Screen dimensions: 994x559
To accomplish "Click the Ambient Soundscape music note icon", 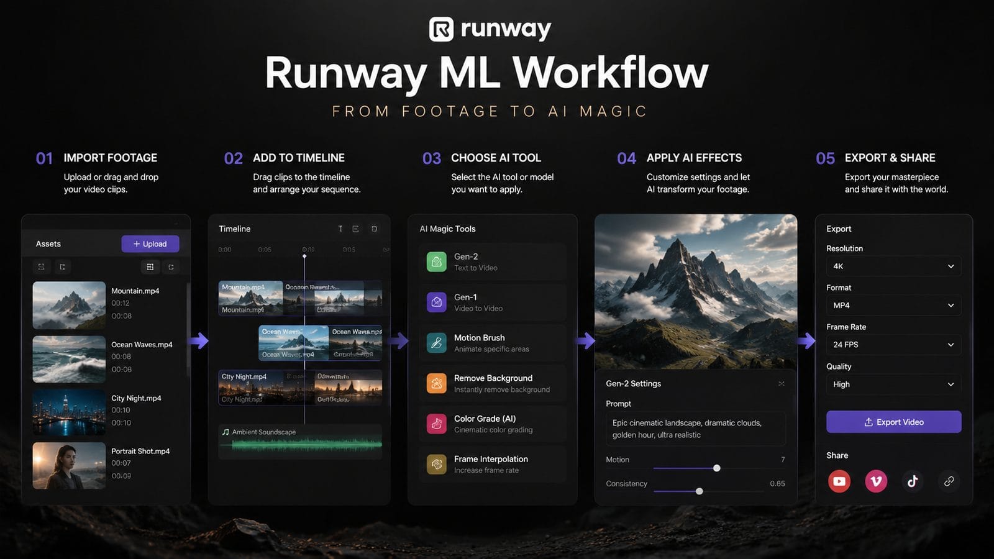I will click(x=226, y=432).
